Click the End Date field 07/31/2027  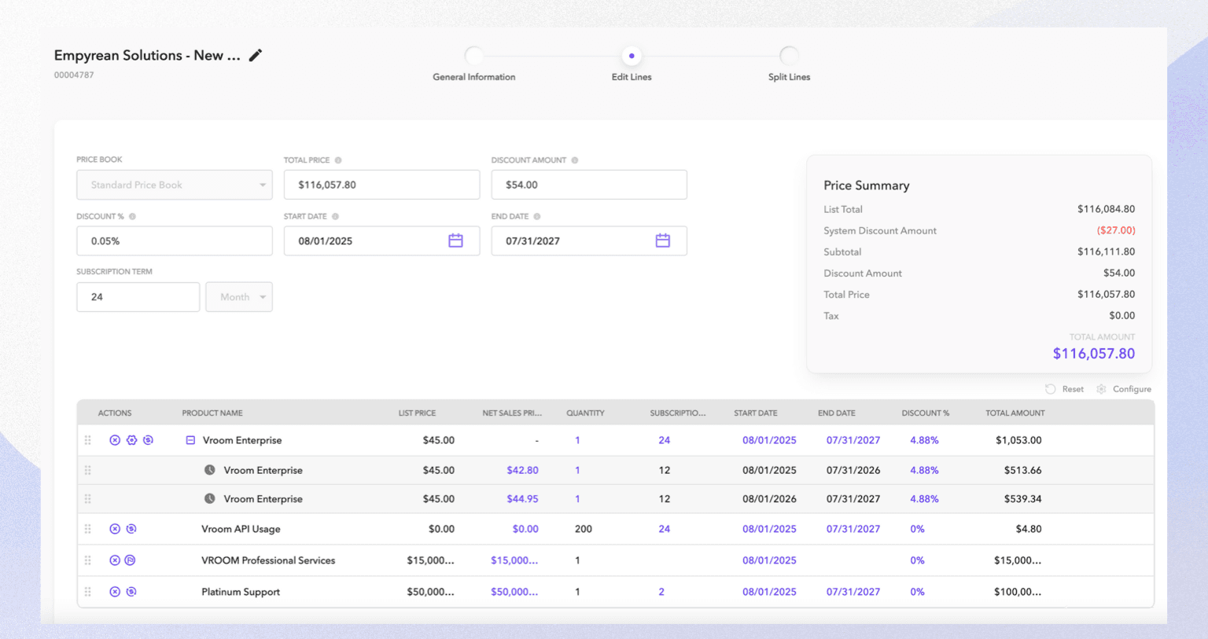click(x=589, y=241)
